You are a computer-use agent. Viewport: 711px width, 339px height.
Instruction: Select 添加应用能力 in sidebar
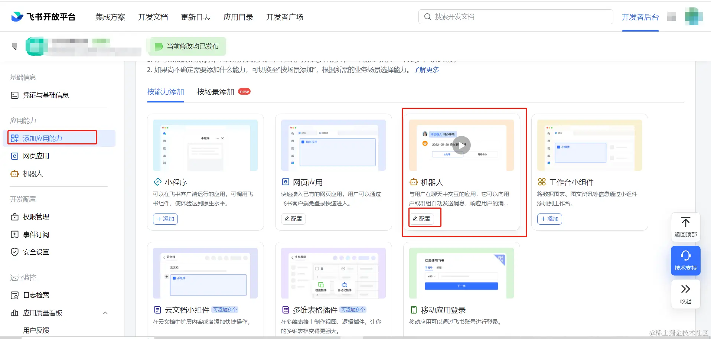(59, 138)
